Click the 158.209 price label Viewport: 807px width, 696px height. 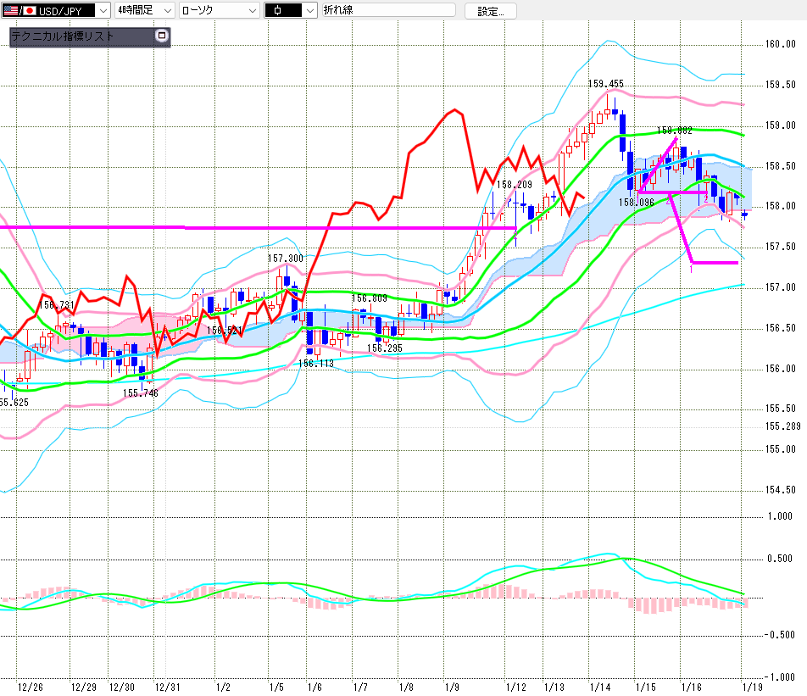[515, 184]
